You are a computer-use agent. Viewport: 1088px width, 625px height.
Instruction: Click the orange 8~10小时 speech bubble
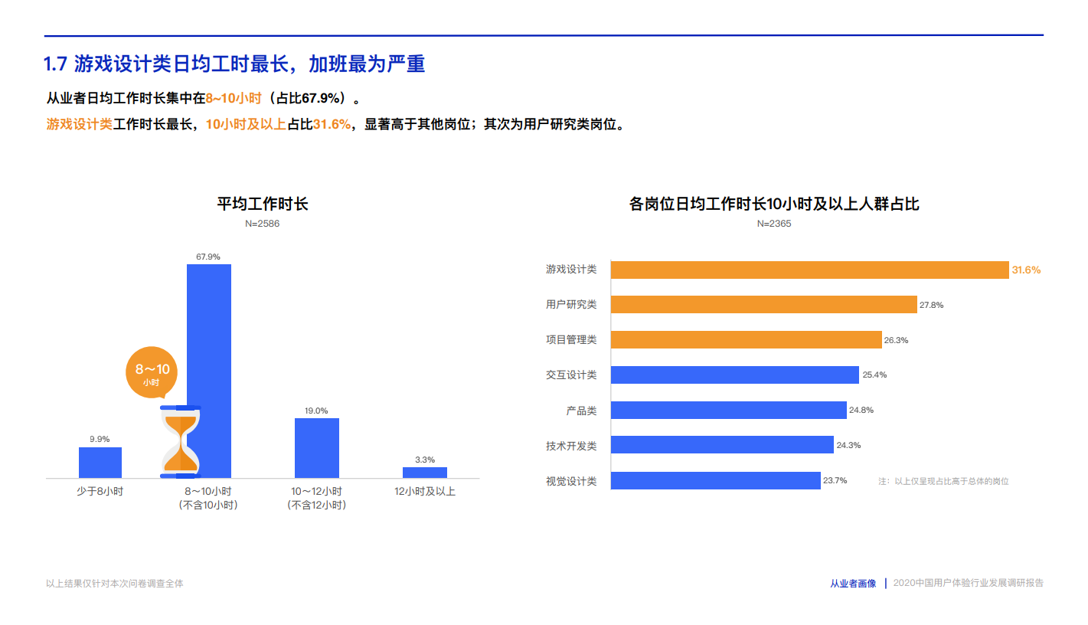[x=152, y=373]
